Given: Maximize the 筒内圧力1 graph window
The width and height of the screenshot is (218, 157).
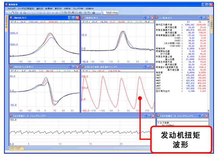Looking at the screenshot, I should pos(73,18).
